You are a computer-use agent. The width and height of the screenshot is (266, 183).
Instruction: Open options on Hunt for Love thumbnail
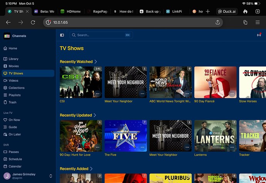click(98, 147)
